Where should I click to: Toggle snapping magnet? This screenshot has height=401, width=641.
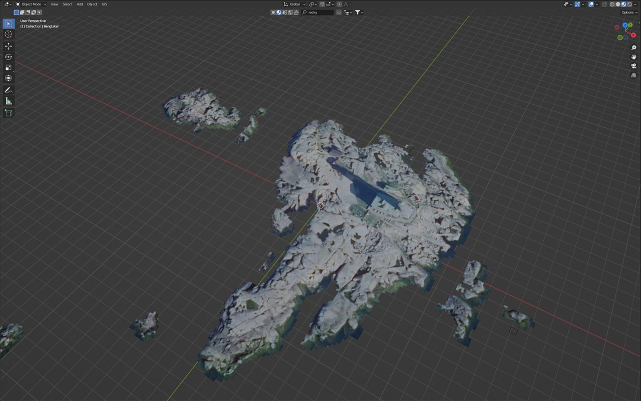pos(323,4)
